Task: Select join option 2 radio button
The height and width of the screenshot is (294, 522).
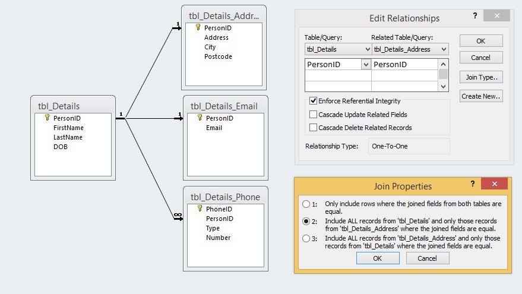Action: 306,221
